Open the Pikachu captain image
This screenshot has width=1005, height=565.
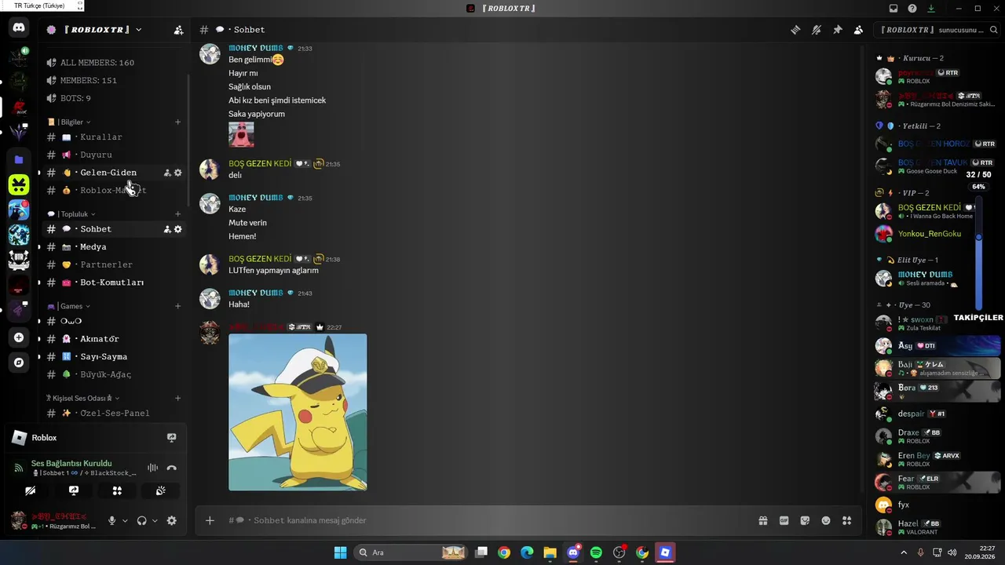(298, 412)
